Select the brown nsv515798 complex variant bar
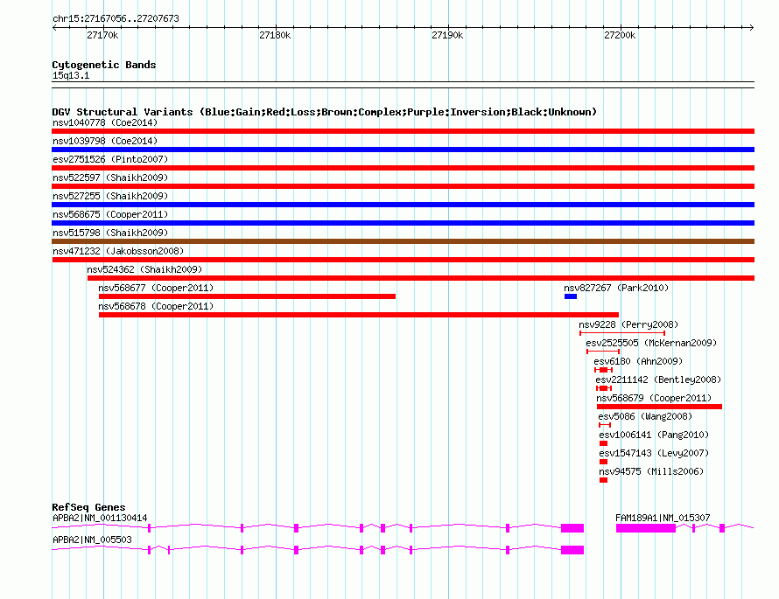The image size is (779, 599). coord(403,241)
